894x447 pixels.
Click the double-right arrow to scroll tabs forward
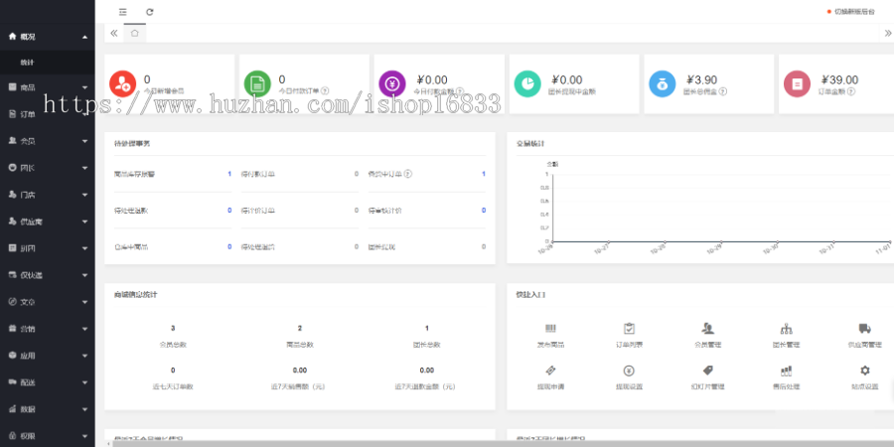pos(888,33)
